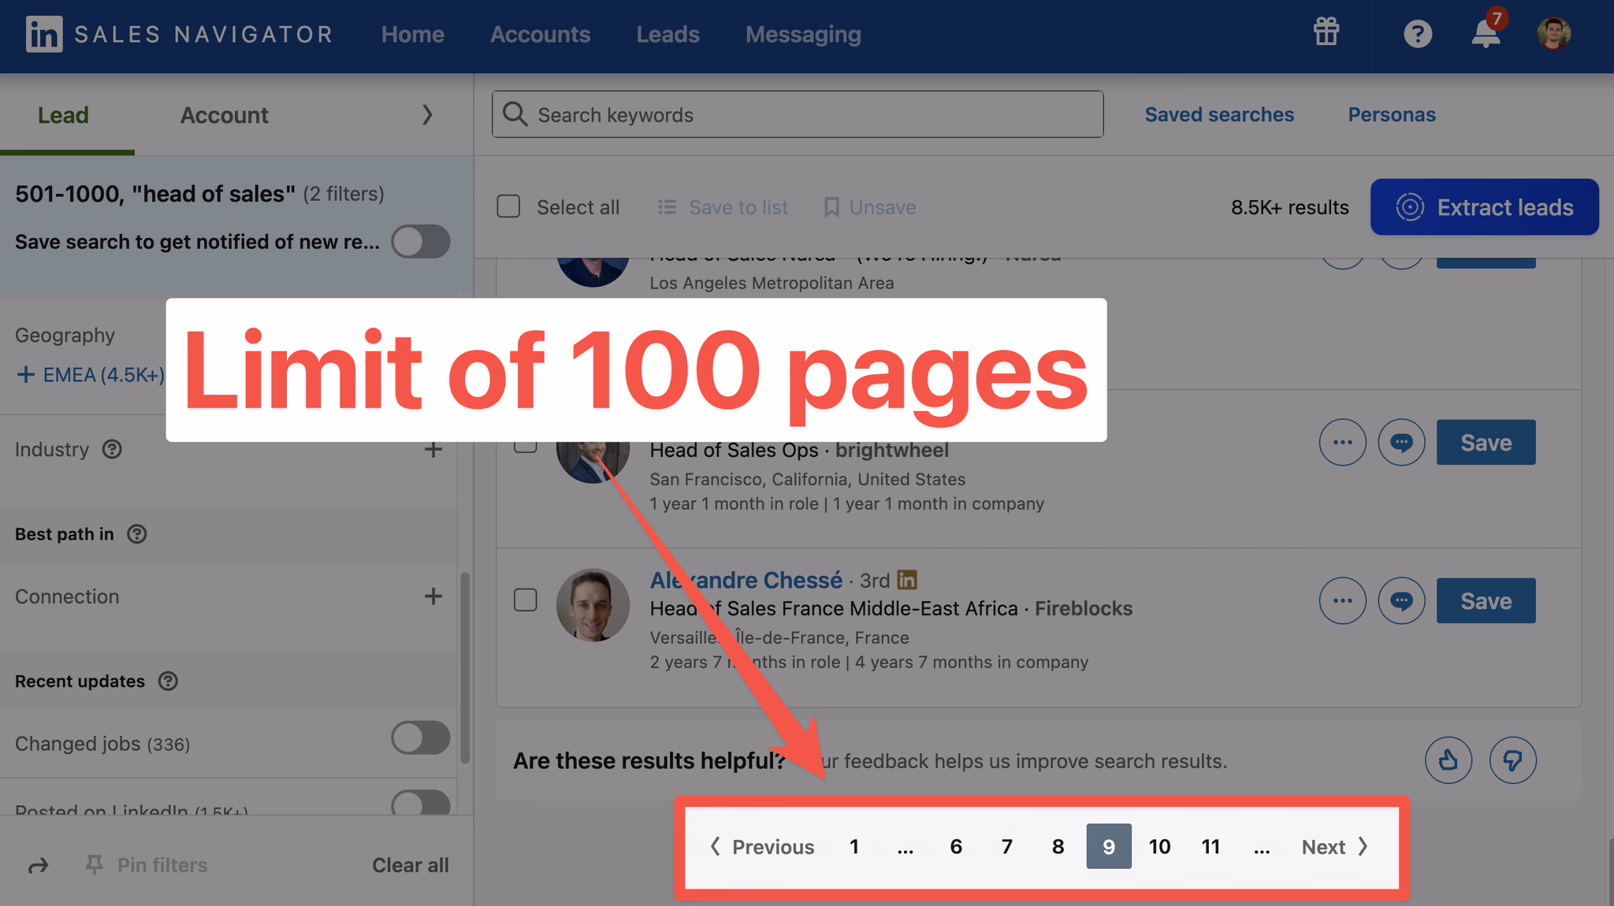The height and width of the screenshot is (906, 1614).
Task: Expand the Industry filter plus
Action: point(433,449)
